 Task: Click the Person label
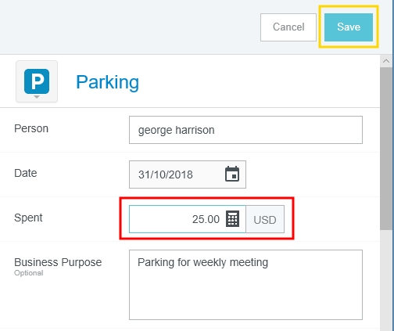(31, 128)
